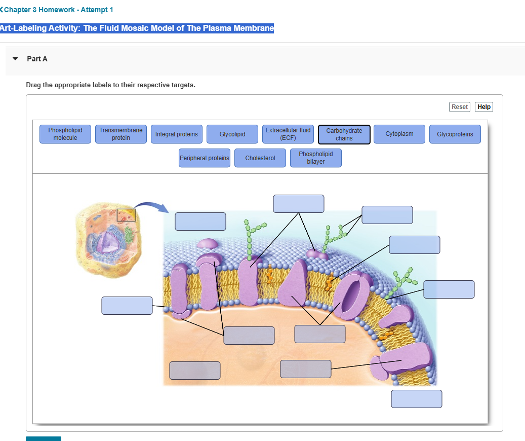Click the Peripheral proteins label
525x441 pixels.
204,158
